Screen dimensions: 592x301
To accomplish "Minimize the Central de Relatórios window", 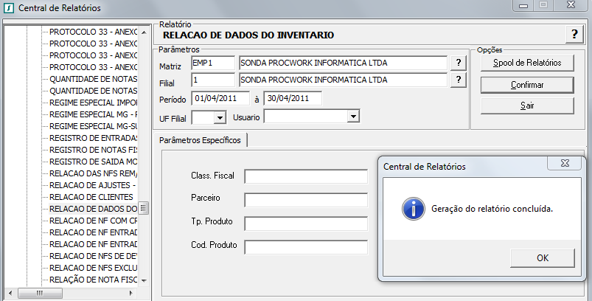I will click(523, 5).
